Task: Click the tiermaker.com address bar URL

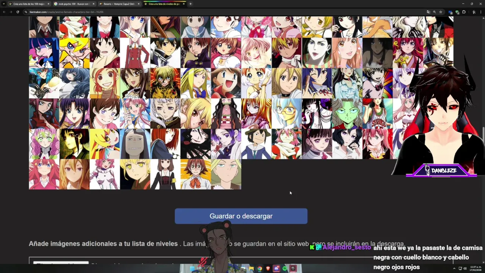Action: pyautogui.click(x=66, y=12)
